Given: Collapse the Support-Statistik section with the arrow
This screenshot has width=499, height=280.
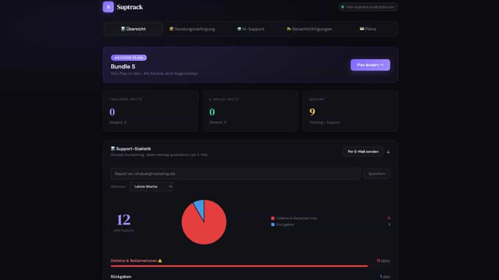Looking at the screenshot, I should point(388,152).
